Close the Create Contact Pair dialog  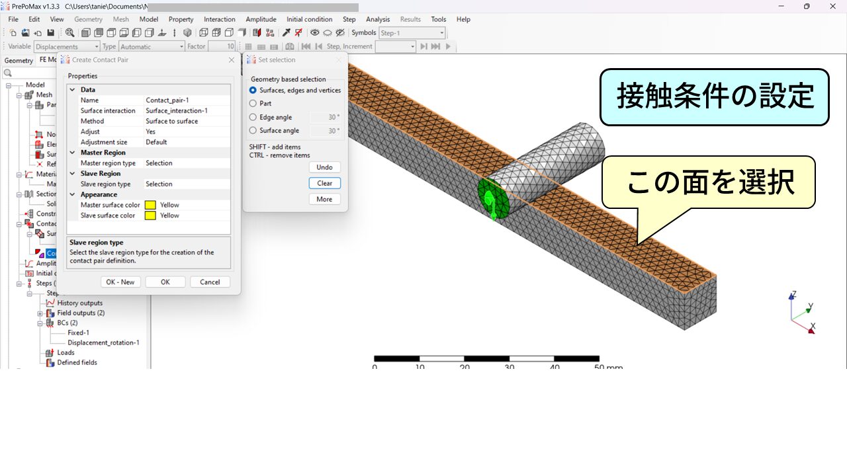point(232,60)
